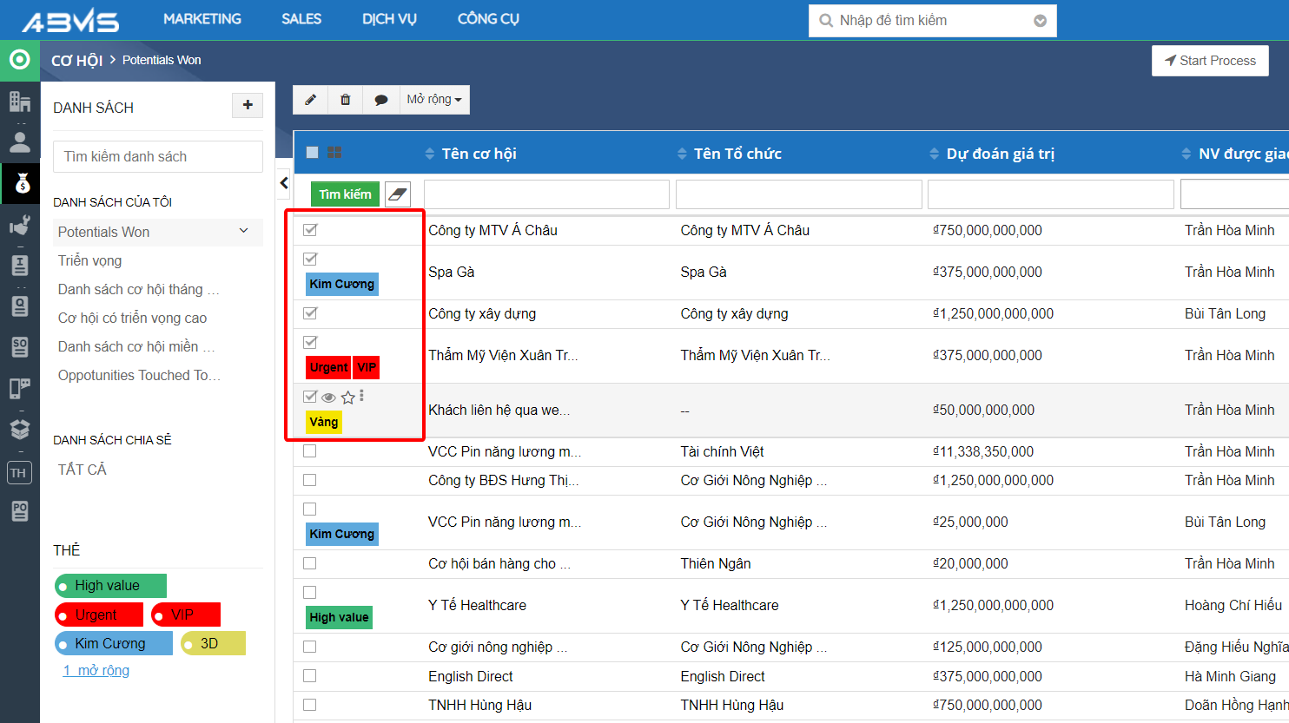This screenshot has height=723, width=1289.
Task: Click the Start Process button
Action: pyautogui.click(x=1210, y=61)
